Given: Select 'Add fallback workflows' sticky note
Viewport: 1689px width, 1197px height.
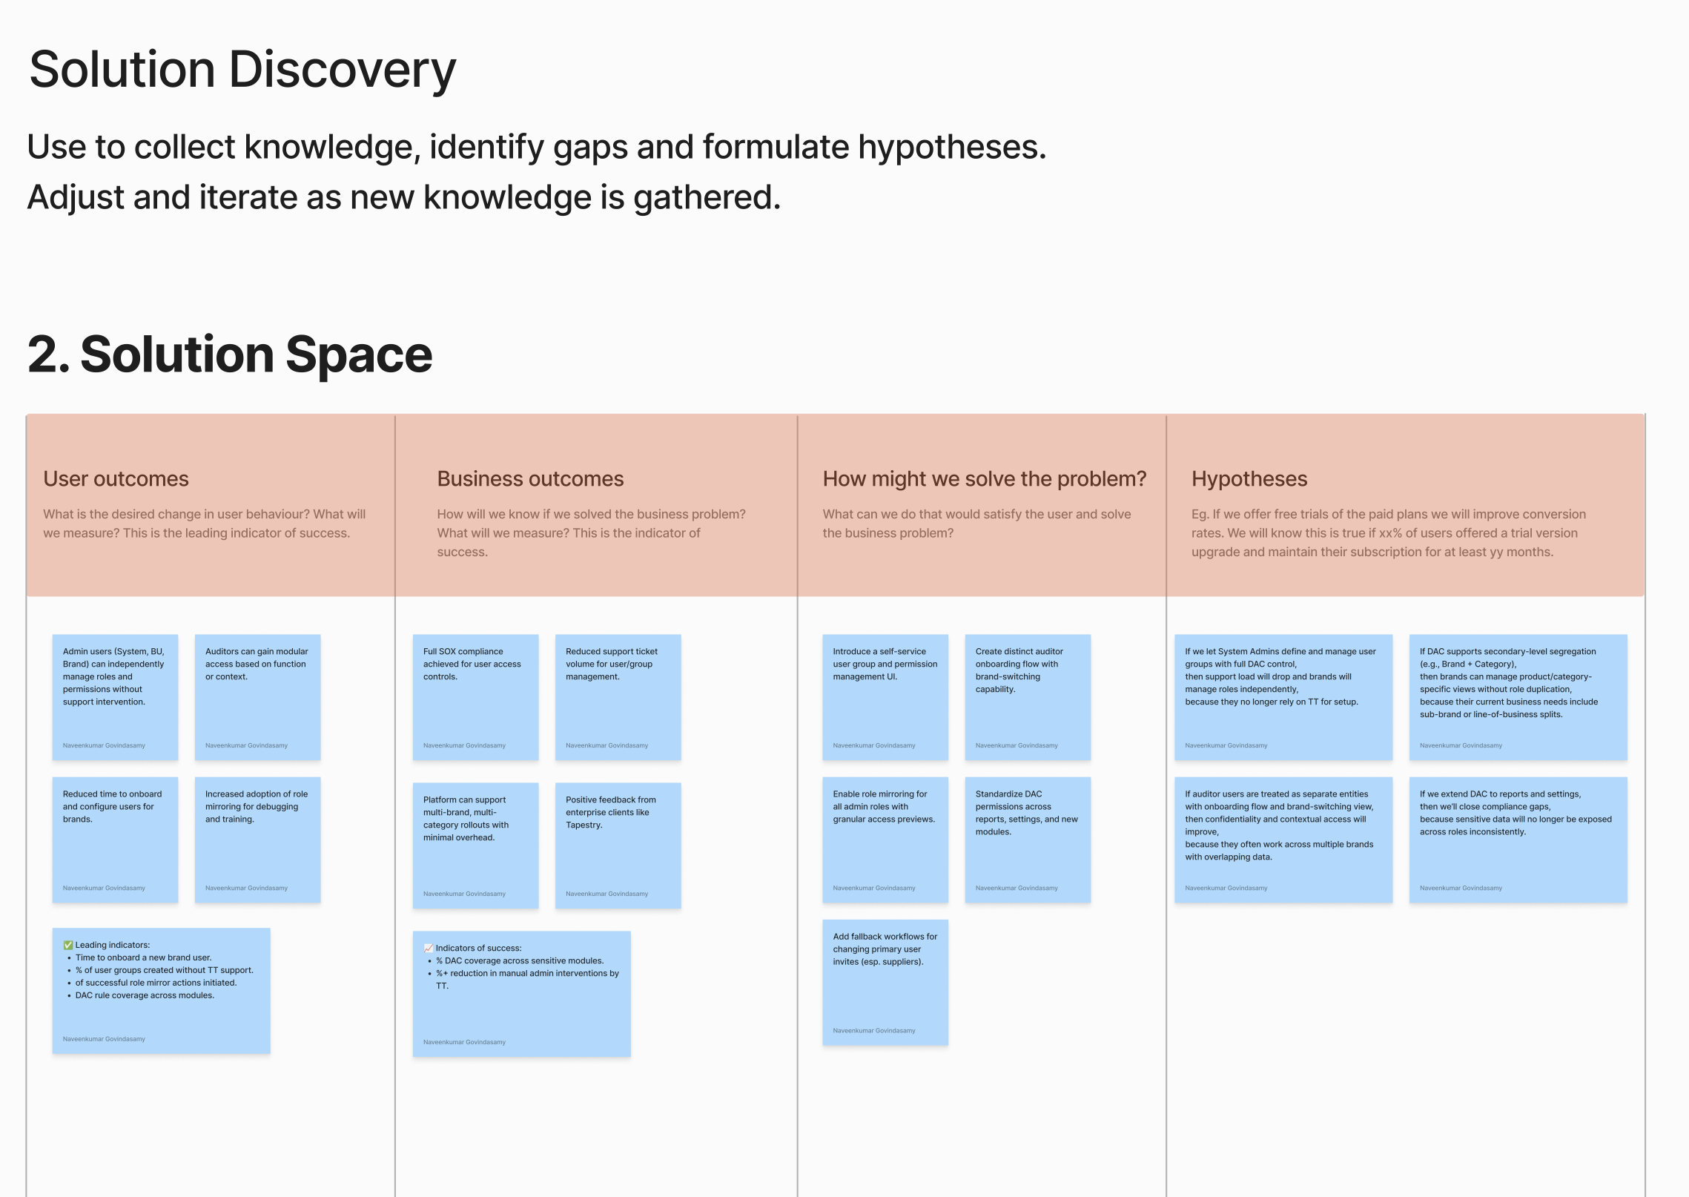Looking at the screenshot, I should coord(885,982).
